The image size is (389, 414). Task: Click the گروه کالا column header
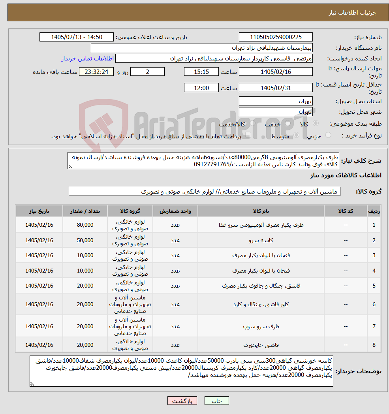130,211
